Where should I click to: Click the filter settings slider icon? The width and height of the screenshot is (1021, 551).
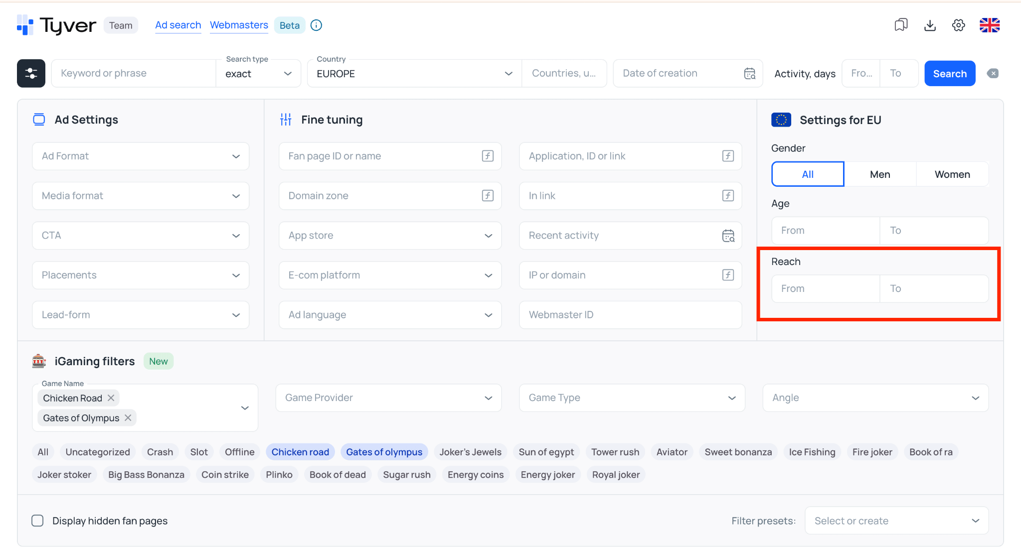(31, 73)
